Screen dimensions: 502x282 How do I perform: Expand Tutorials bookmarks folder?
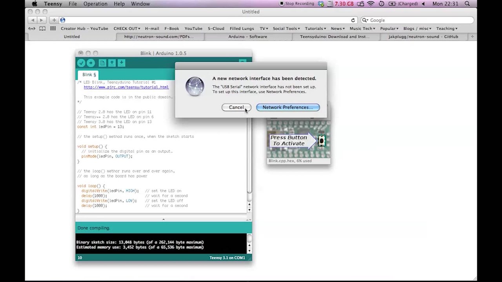[315, 29]
